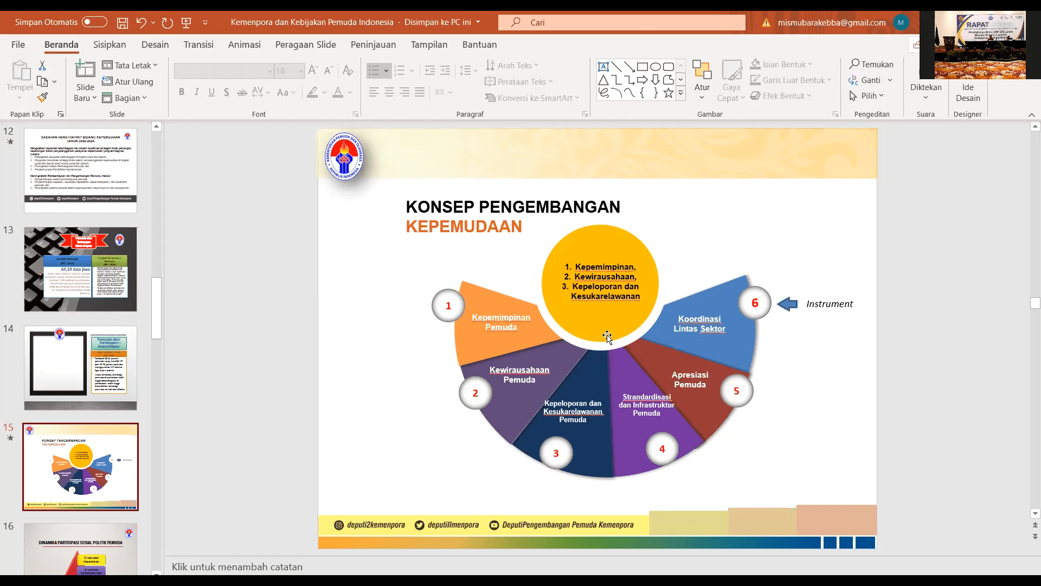The image size is (1041, 586).
Task: Click the Cari search field
Action: pyautogui.click(x=622, y=22)
